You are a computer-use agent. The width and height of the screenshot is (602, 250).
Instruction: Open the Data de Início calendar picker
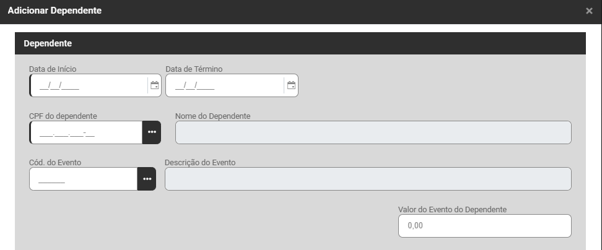coord(155,86)
